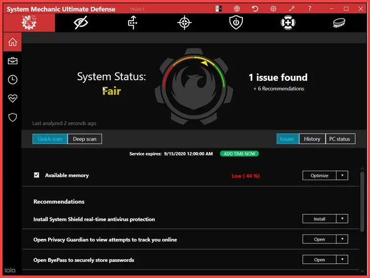Click the '1 issue found' text
Image resolution: width=370 pixels, height=278 pixels.
point(278,77)
